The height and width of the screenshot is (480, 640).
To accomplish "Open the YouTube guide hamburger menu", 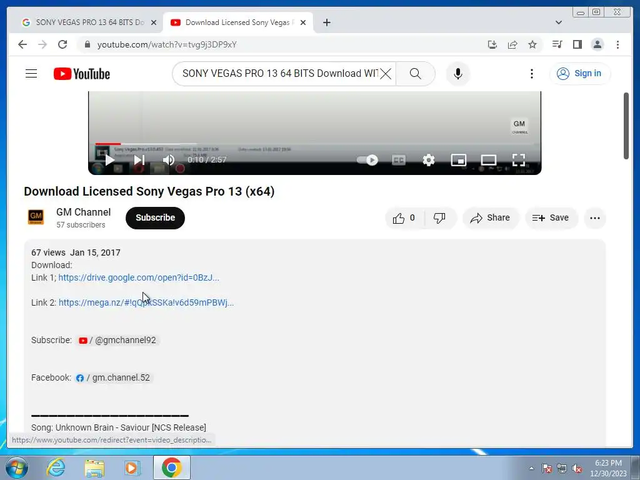I will pyautogui.click(x=31, y=74).
